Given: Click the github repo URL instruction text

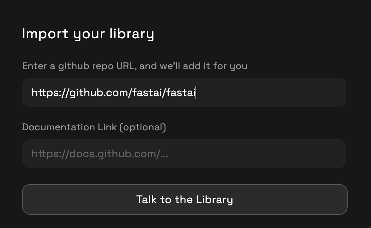Looking at the screenshot, I should pyautogui.click(x=134, y=66).
